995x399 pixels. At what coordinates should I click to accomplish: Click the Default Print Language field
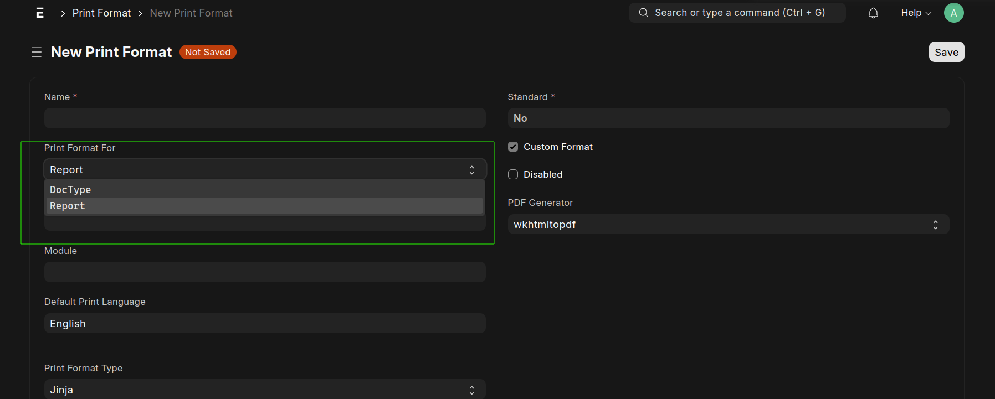265,324
